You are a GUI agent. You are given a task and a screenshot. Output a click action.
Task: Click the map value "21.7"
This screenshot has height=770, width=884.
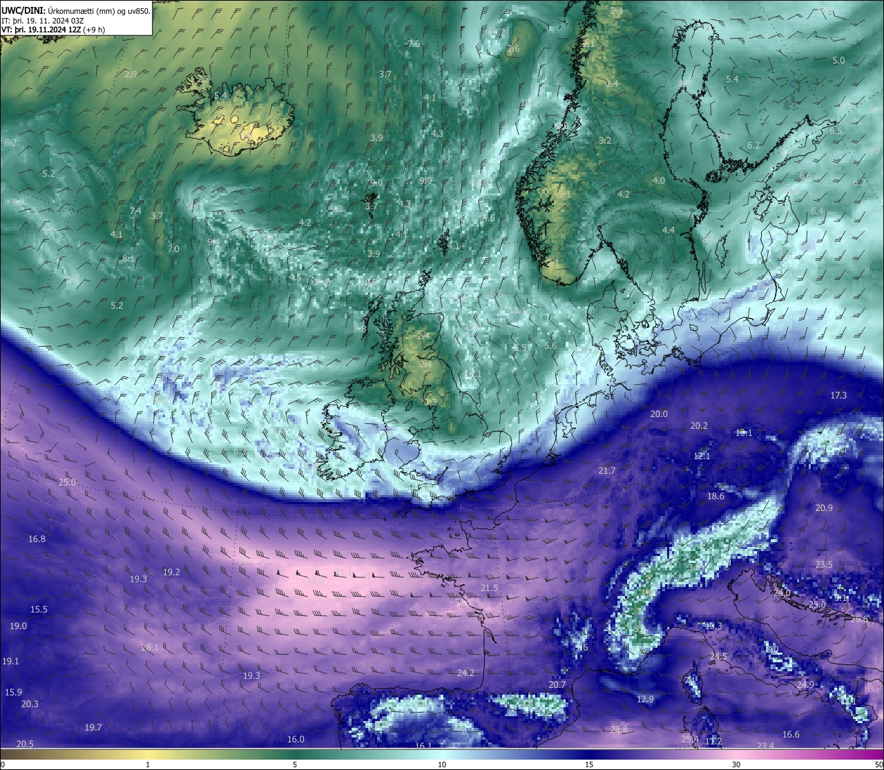(x=606, y=470)
